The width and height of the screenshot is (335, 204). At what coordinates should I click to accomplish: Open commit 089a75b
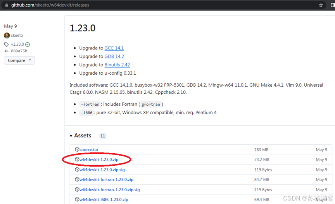pos(19,51)
